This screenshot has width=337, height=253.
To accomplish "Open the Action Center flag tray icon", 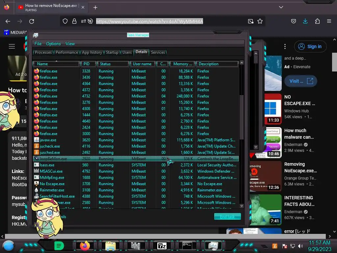I will pyautogui.click(x=285, y=246).
